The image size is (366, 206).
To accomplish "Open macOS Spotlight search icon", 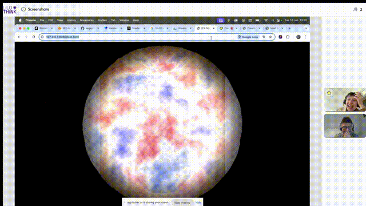I will (x=273, y=21).
